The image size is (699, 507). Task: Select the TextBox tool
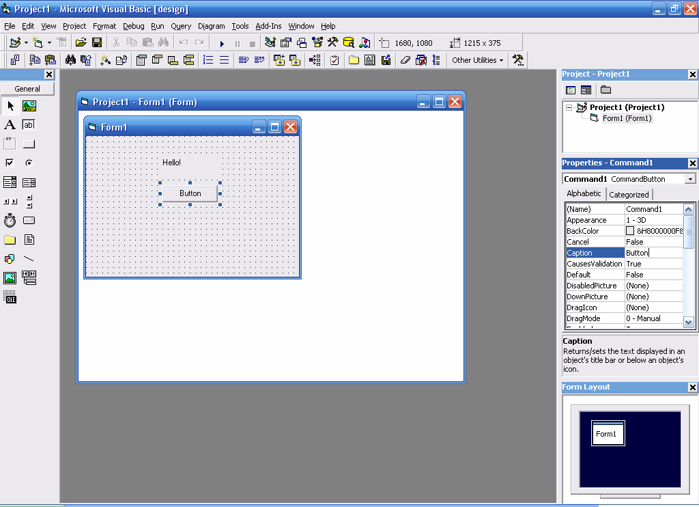coord(29,125)
